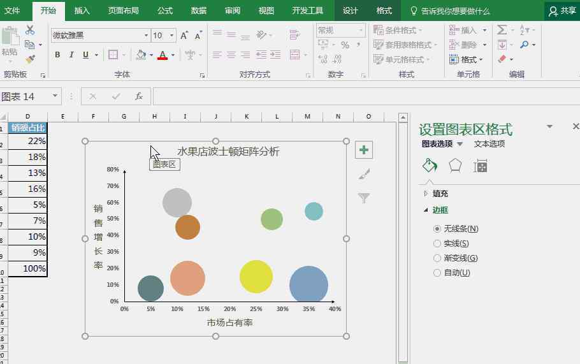Expand the 填充 section
This screenshot has height=364, width=580.
[x=426, y=193]
